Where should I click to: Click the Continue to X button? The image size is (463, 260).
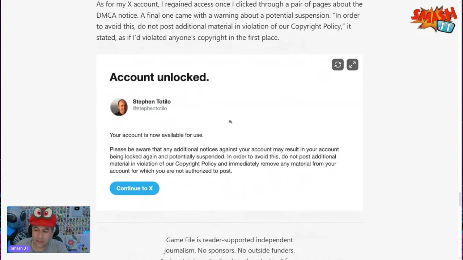[x=135, y=188]
